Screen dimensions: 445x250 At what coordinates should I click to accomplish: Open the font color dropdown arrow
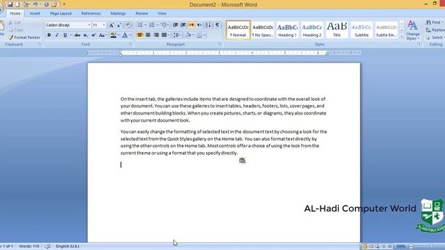pos(130,35)
